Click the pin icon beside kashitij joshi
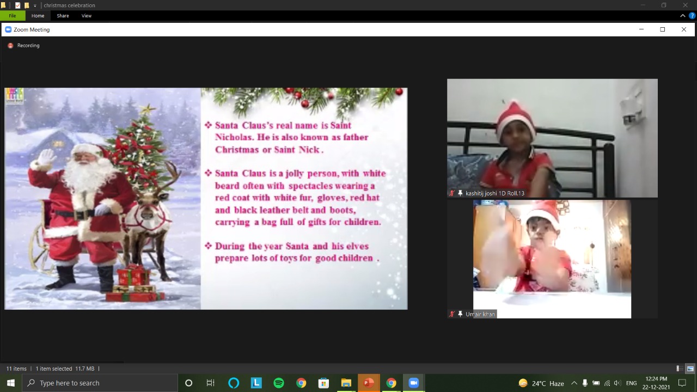The width and height of the screenshot is (697, 392). coord(460,193)
